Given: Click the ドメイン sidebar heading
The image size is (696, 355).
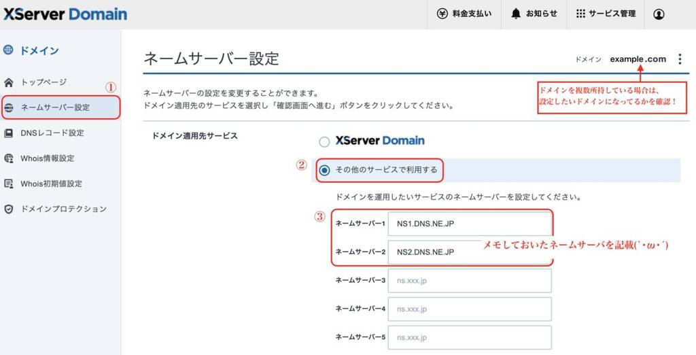Looking at the screenshot, I should point(39,50).
